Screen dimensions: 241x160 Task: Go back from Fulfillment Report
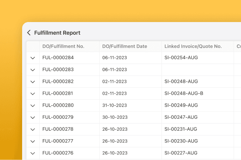pos(29,33)
